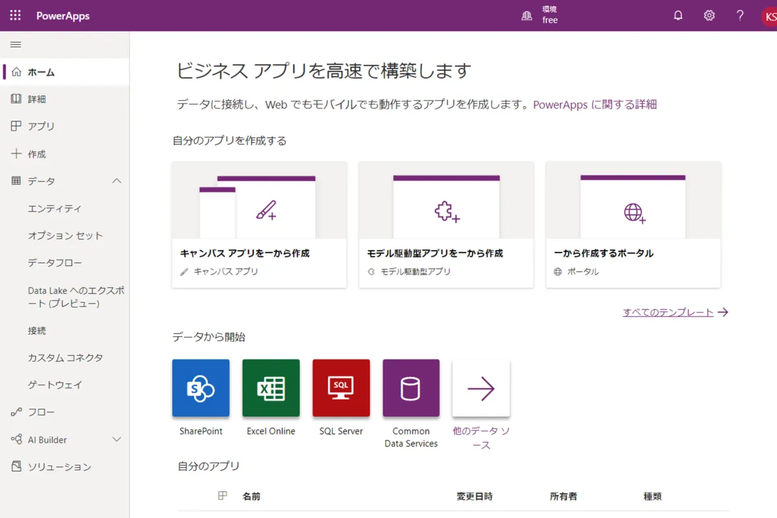This screenshot has width=777, height=518.
Task: Click the 名前 column header
Action: coord(252,496)
